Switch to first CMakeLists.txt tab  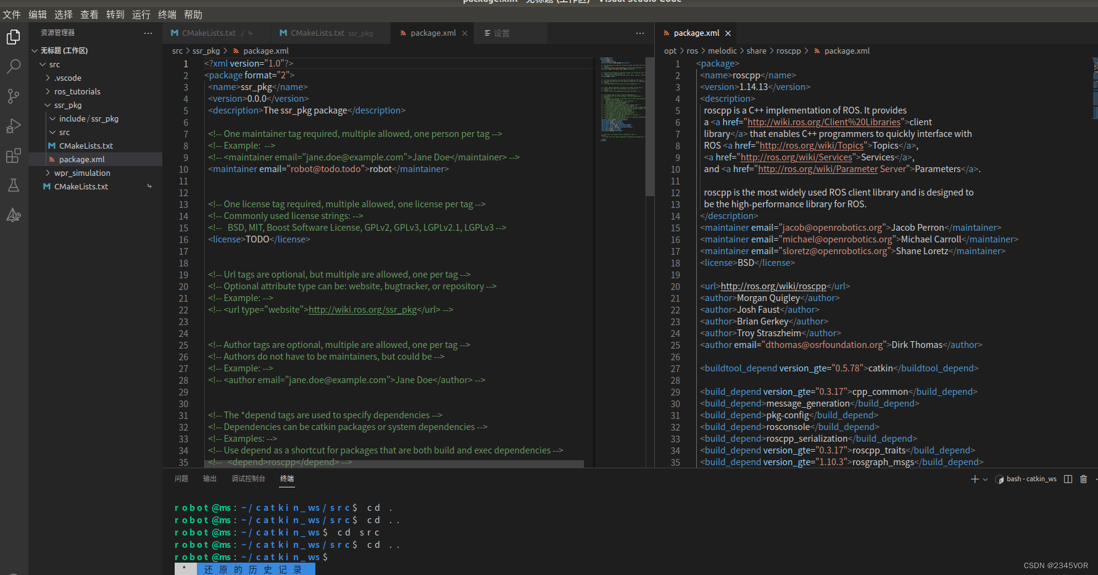[216, 33]
